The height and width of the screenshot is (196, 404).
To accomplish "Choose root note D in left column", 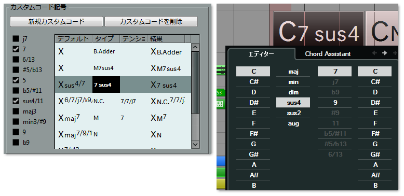I will [x=253, y=92].
